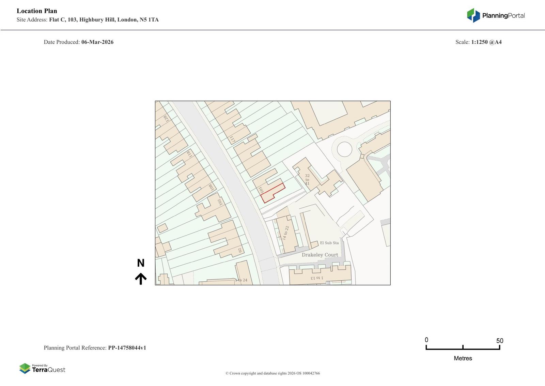Viewport: 545px width, 386px height.
Task: Click the Location Plan title
Action: (x=37, y=11)
